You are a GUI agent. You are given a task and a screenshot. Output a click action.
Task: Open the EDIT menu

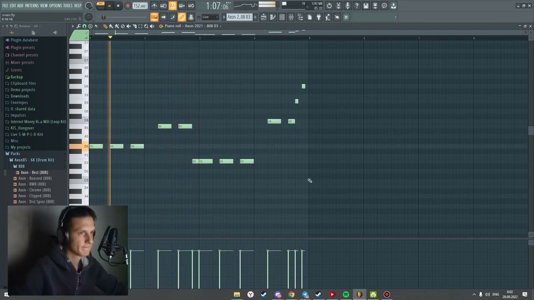click(13, 6)
